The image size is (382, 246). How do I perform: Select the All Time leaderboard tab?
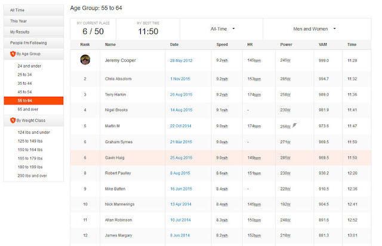(x=18, y=10)
